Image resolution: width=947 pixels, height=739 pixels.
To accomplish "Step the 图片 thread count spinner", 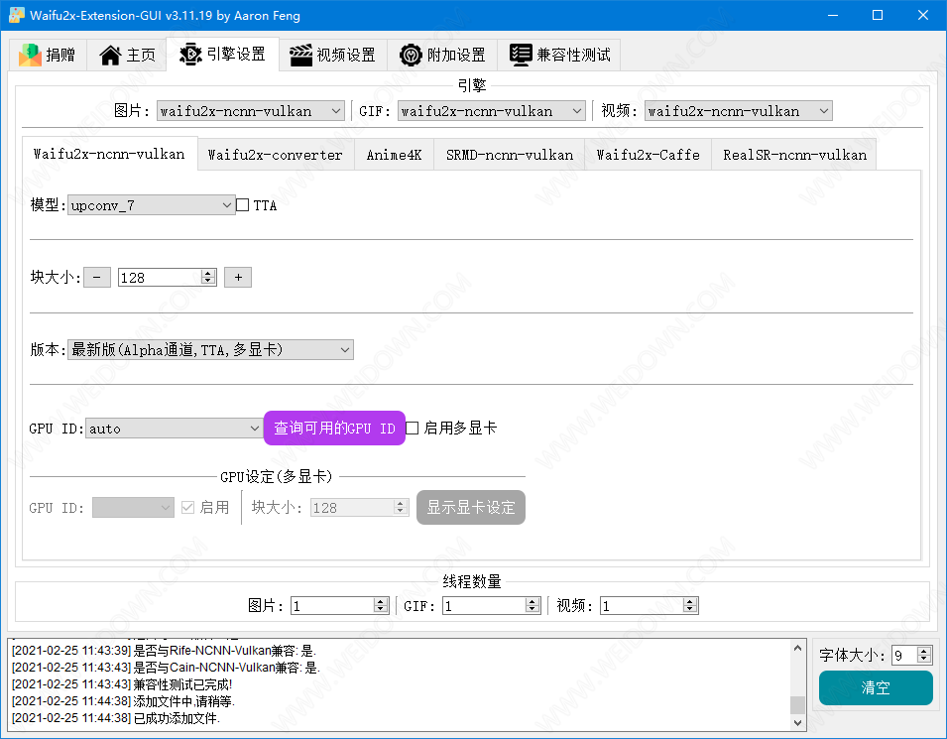I will 381,605.
